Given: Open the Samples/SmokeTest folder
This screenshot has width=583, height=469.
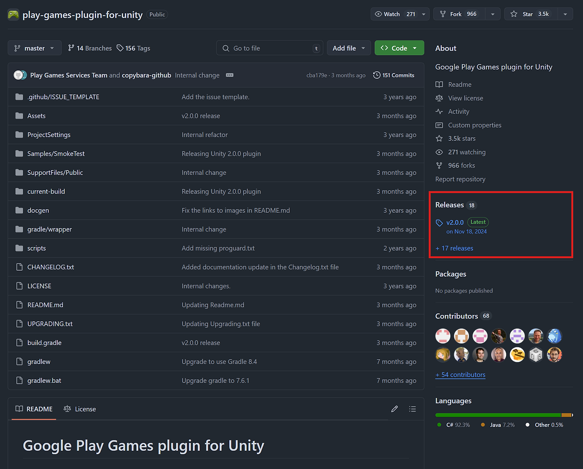Looking at the screenshot, I should click(56, 154).
